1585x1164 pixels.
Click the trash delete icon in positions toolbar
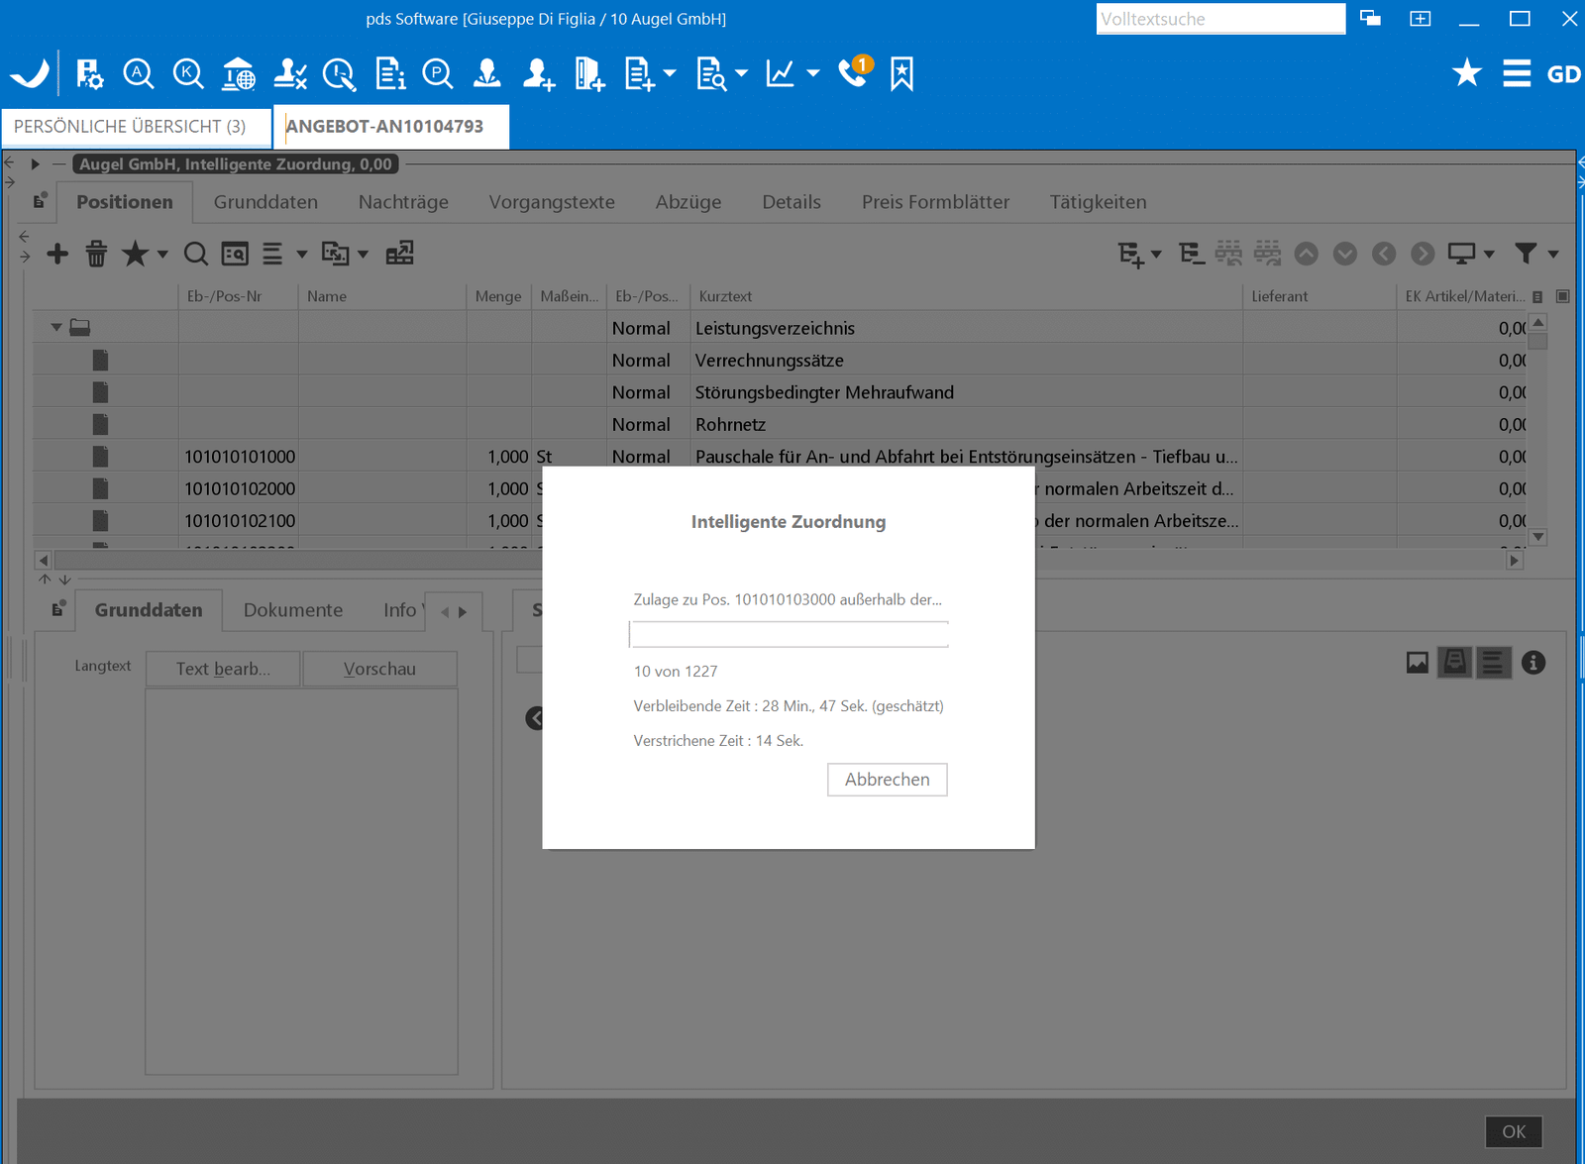96,254
